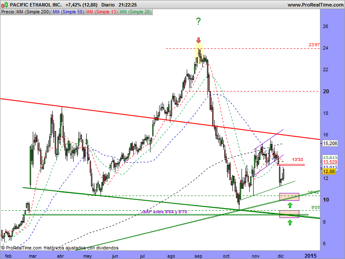Click the 2015 label on the time axis
Image resolution: width=345 pixels, height=259 pixels.
[311, 256]
